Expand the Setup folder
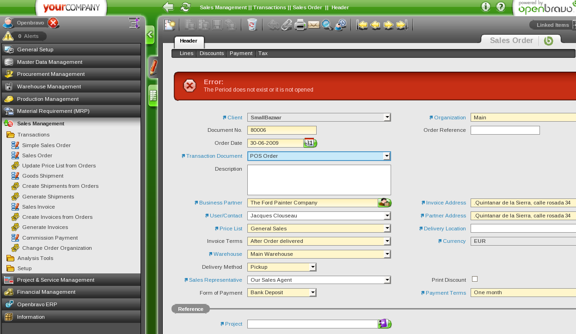The image size is (576, 334). [25, 268]
